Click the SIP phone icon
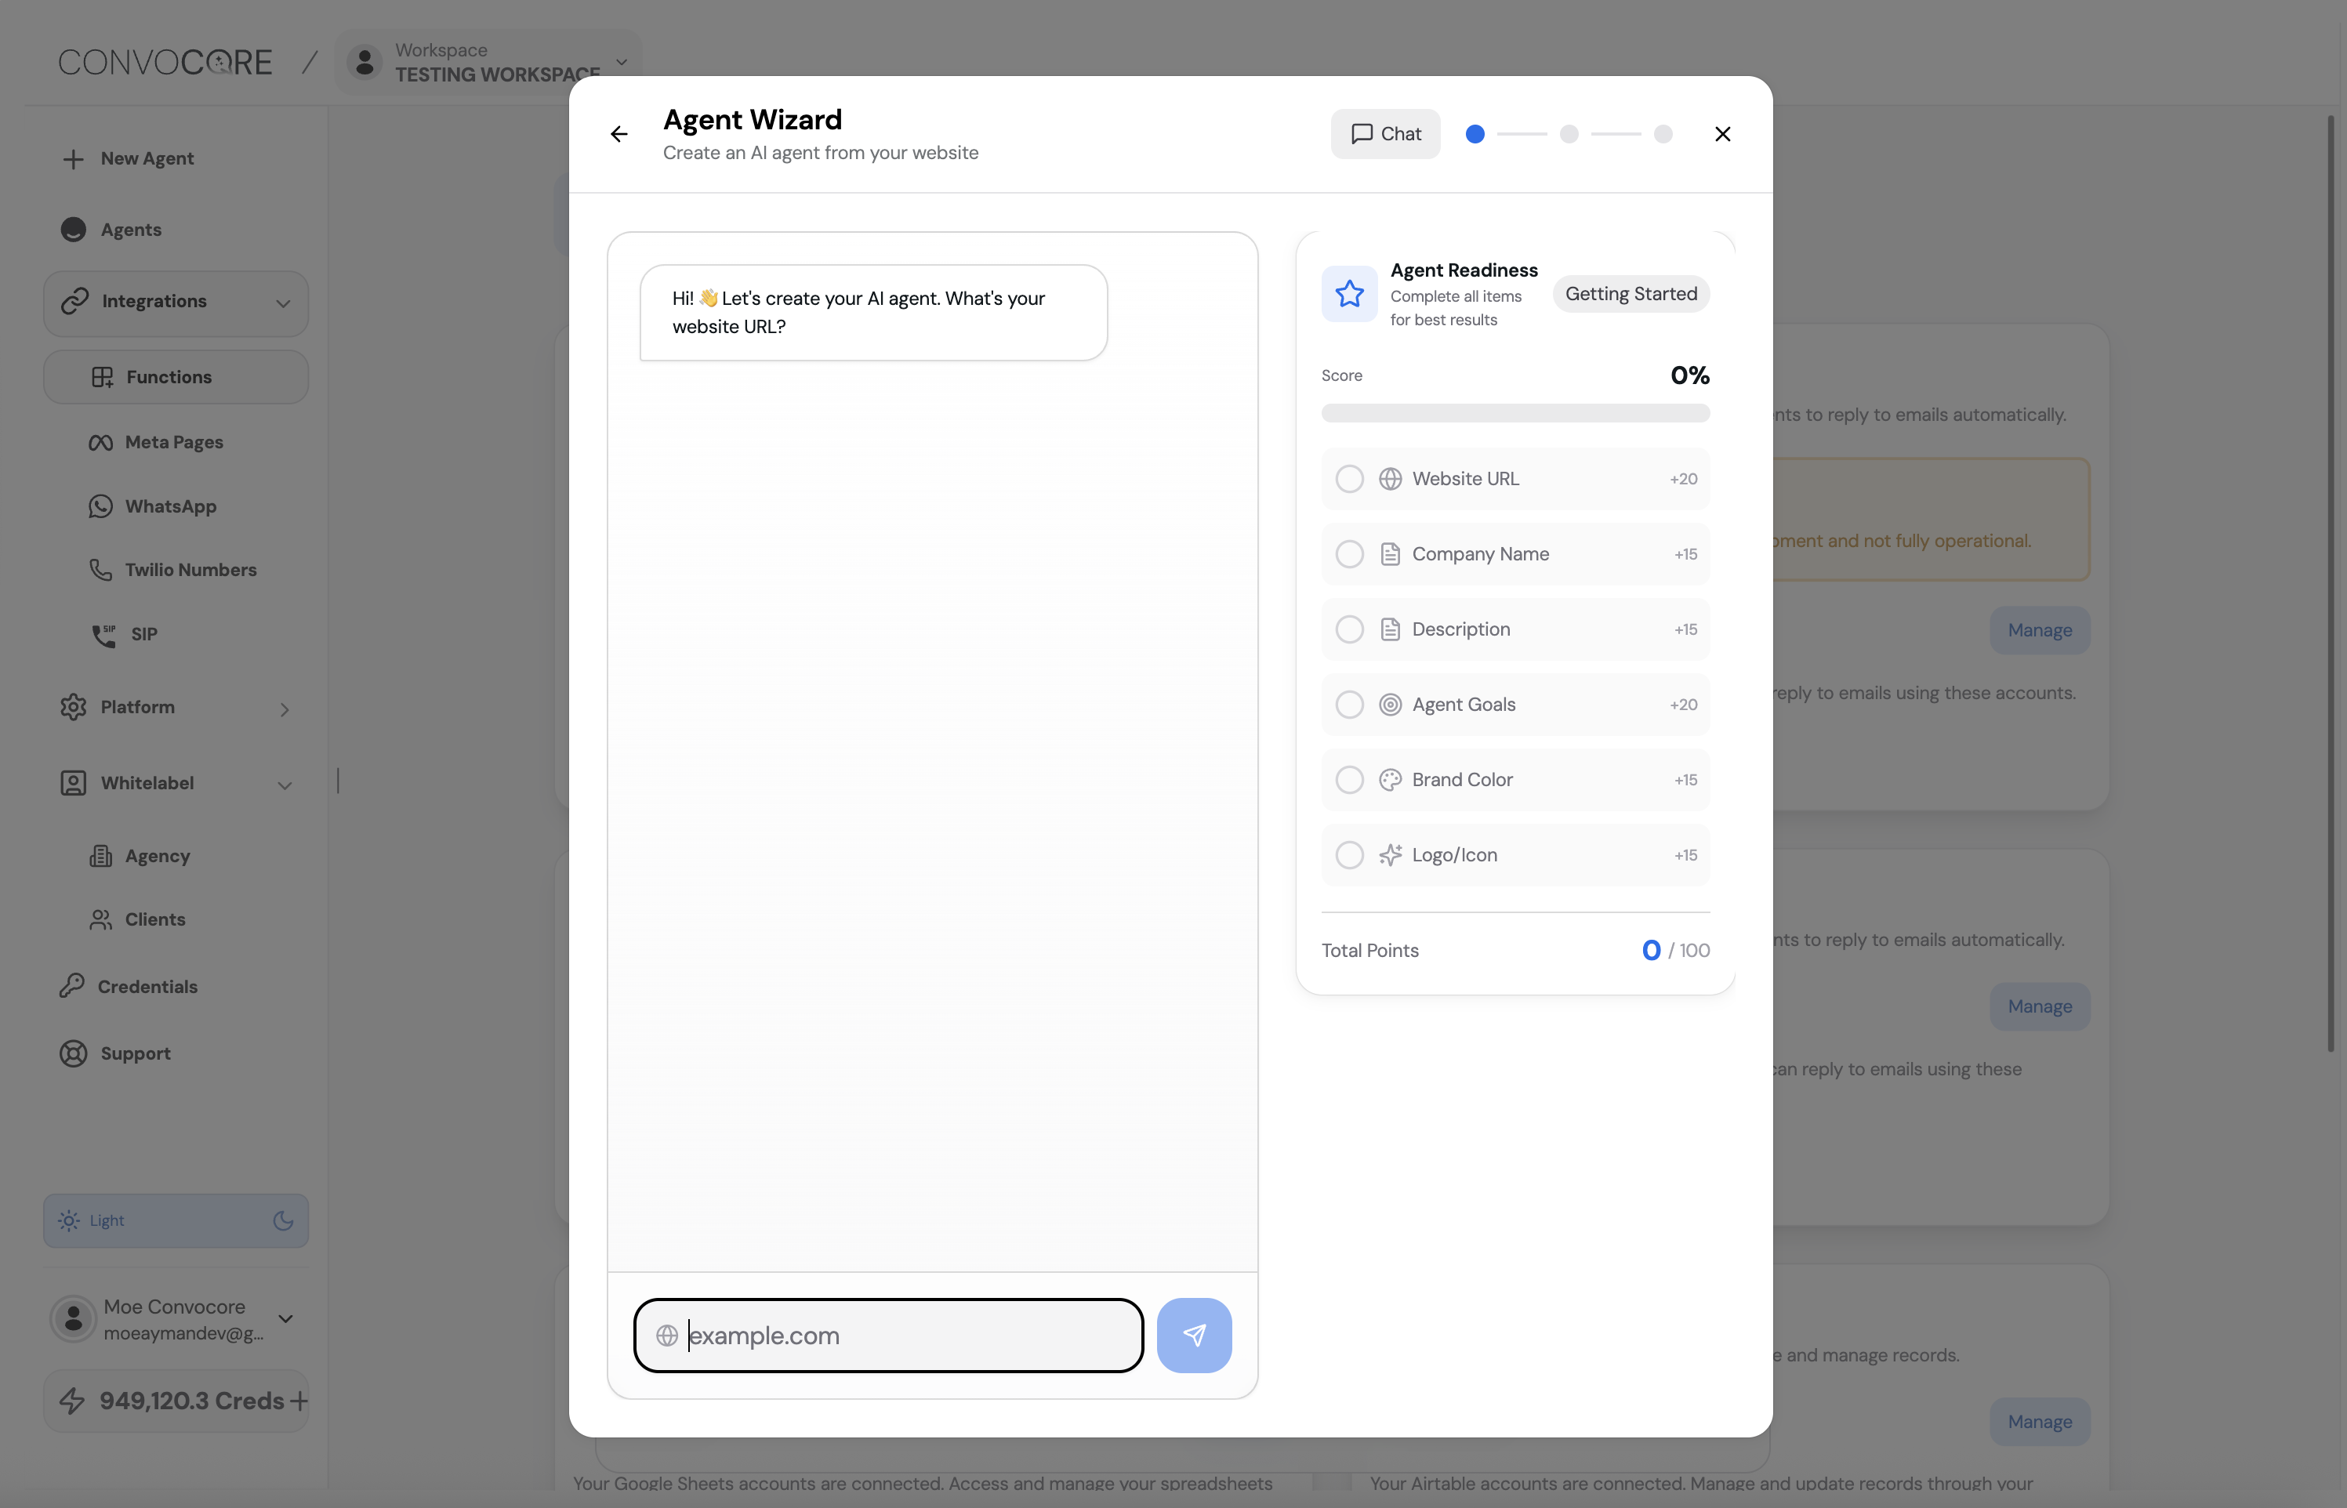 tap(103, 635)
